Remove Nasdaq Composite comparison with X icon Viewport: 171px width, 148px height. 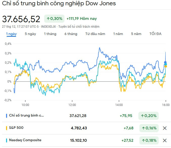click(165, 140)
